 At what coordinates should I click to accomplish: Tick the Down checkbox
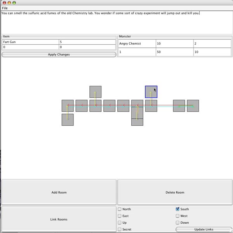pos(177,222)
